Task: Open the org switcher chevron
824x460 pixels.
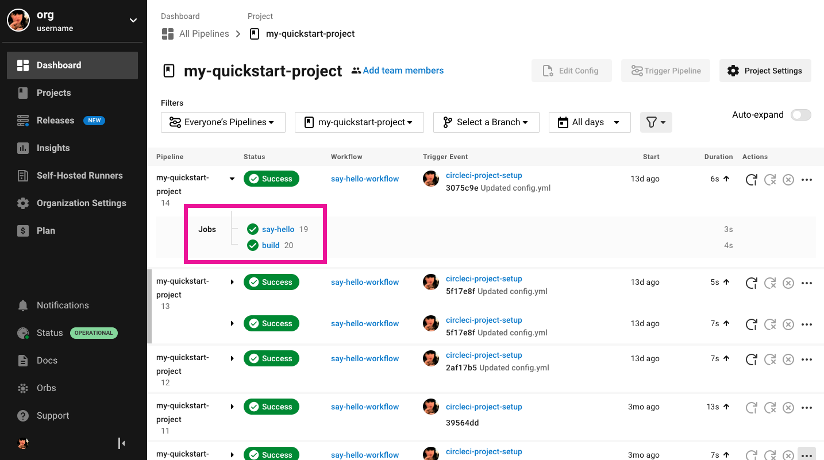Action: [x=133, y=21]
